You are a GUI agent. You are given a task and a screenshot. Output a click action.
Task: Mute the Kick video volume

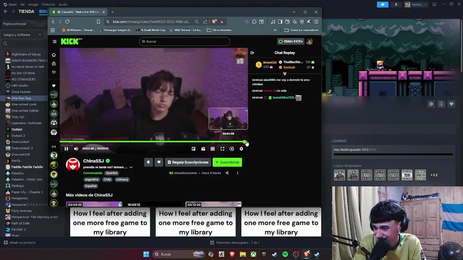click(76, 149)
